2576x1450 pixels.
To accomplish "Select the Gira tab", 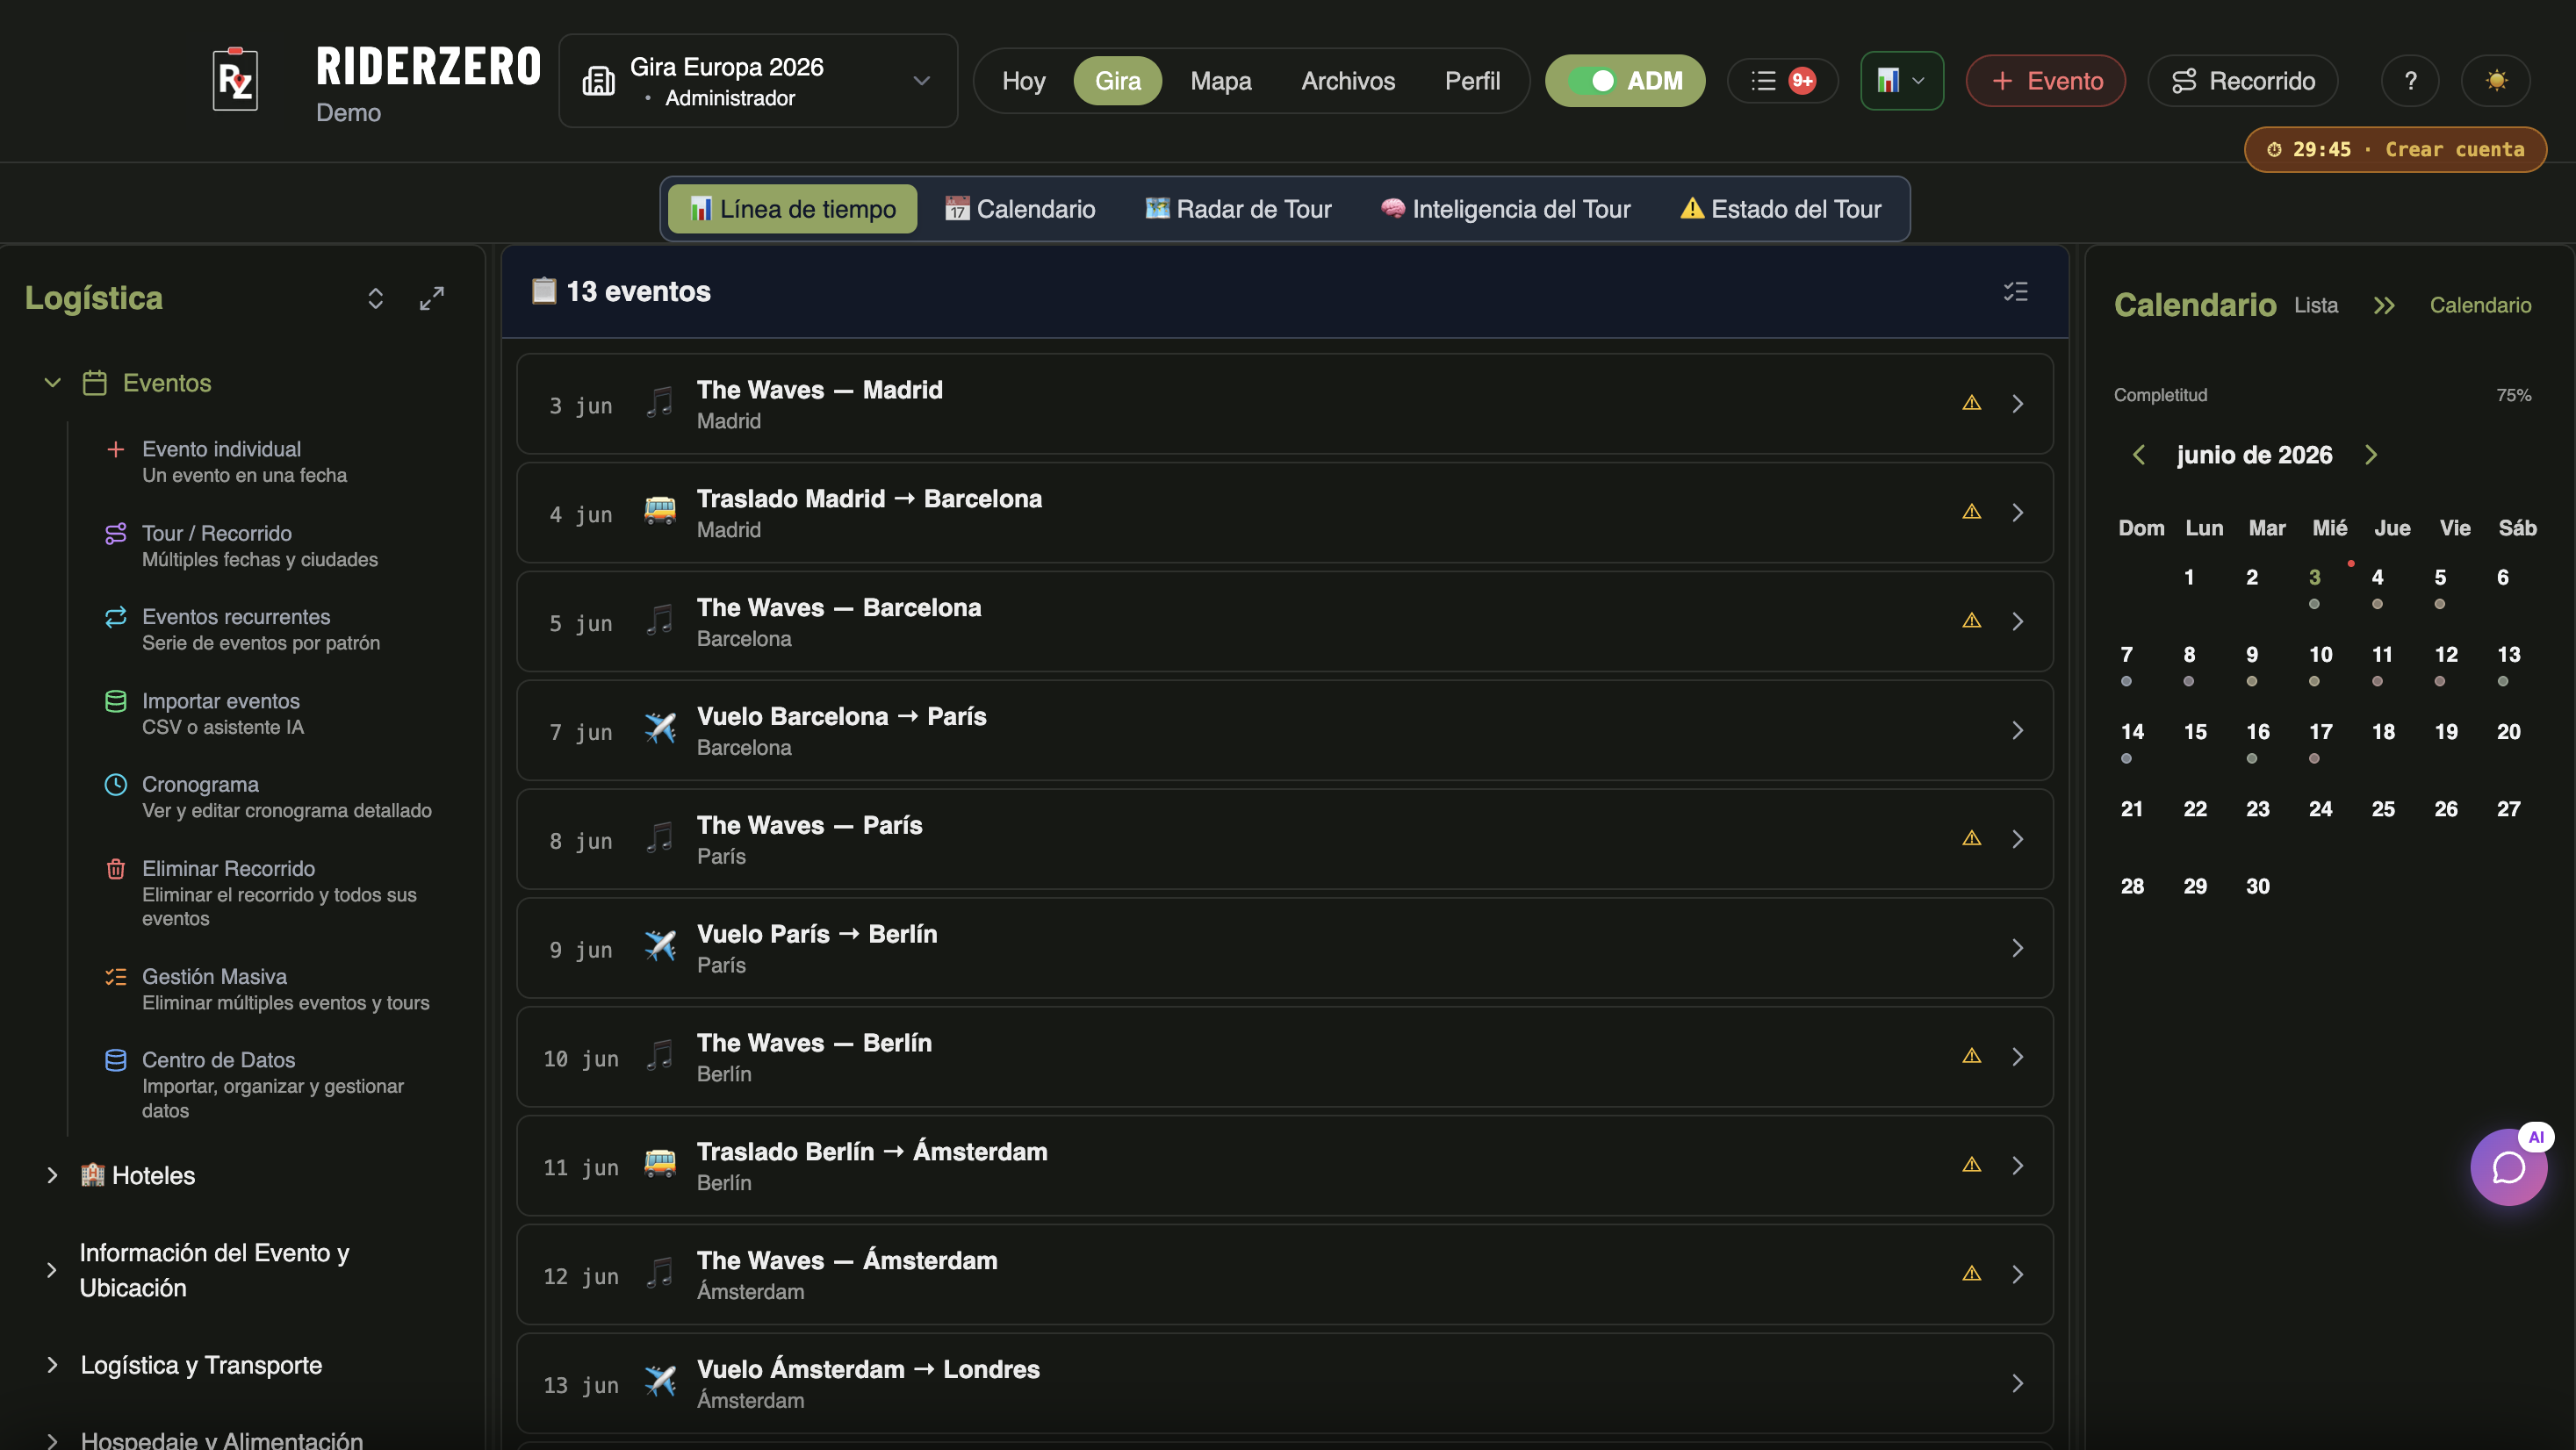I will pyautogui.click(x=1117, y=81).
